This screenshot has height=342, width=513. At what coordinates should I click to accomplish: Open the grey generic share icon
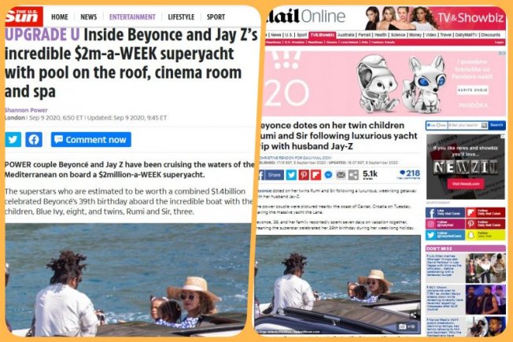pos(353,175)
